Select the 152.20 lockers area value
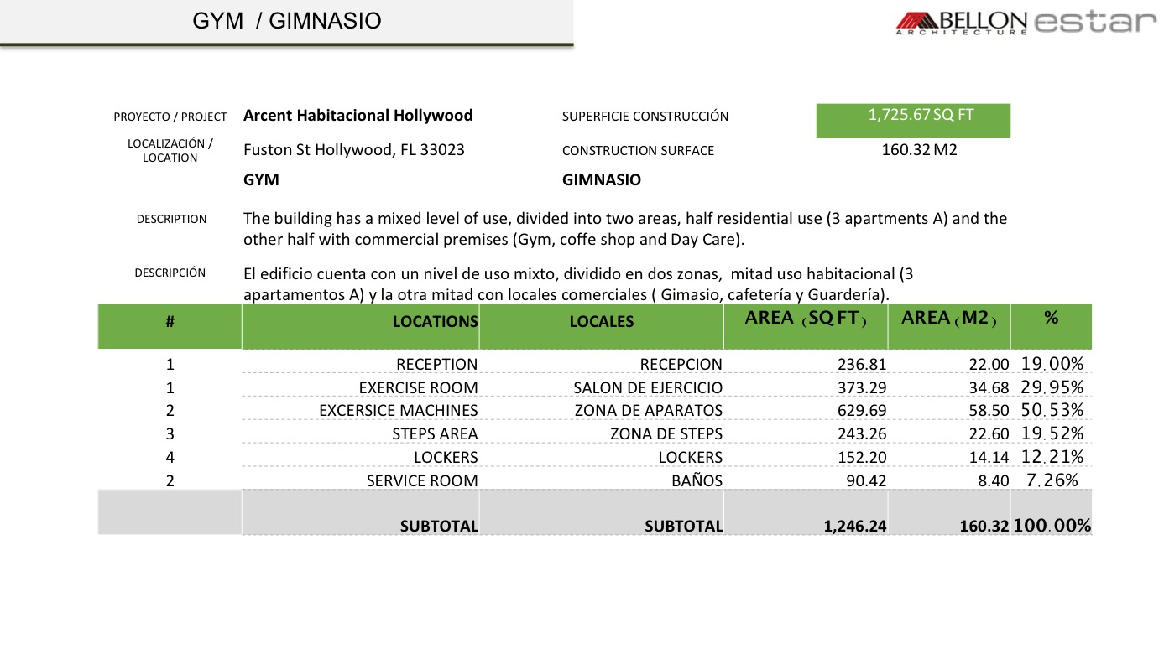The height and width of the screenshot is (654, 1164). [x=861, y=458]
